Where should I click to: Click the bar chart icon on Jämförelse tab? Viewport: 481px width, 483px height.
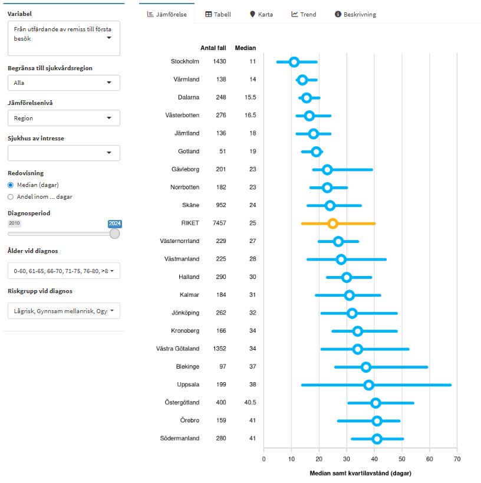(151, 14)
